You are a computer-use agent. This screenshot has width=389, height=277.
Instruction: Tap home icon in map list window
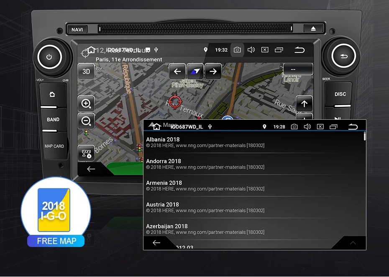[x=156, y=127]
